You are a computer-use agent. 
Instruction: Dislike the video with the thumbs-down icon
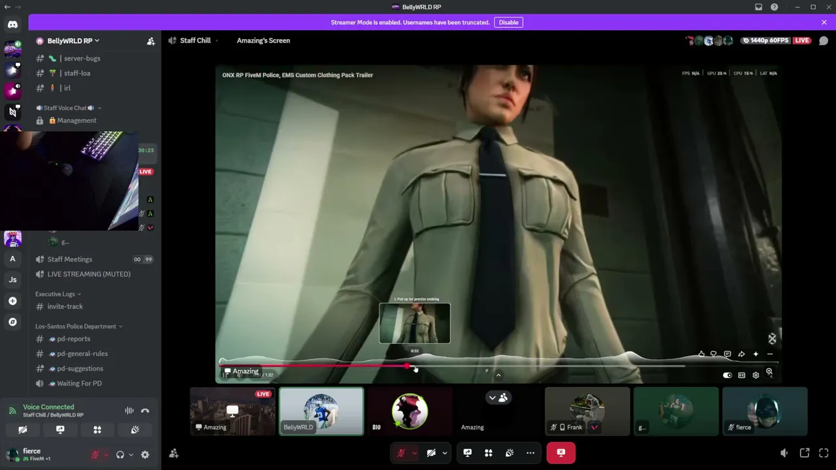point(714,354)
